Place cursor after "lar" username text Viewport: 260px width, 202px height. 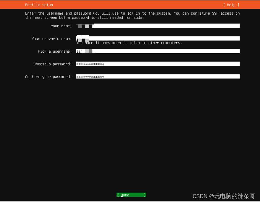pyautogui.click(x=82, y=51)
